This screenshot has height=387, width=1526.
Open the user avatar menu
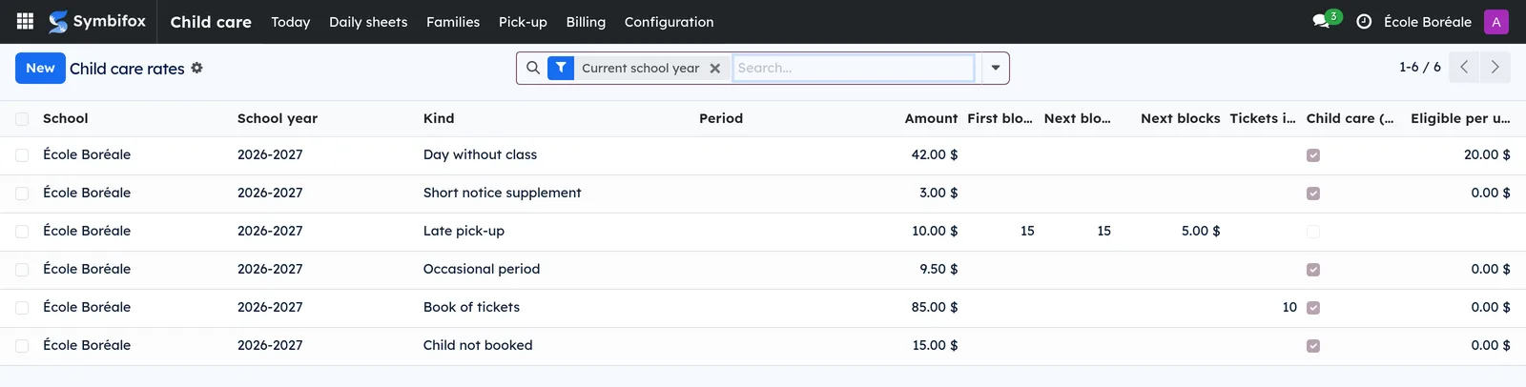[1496, 21]
